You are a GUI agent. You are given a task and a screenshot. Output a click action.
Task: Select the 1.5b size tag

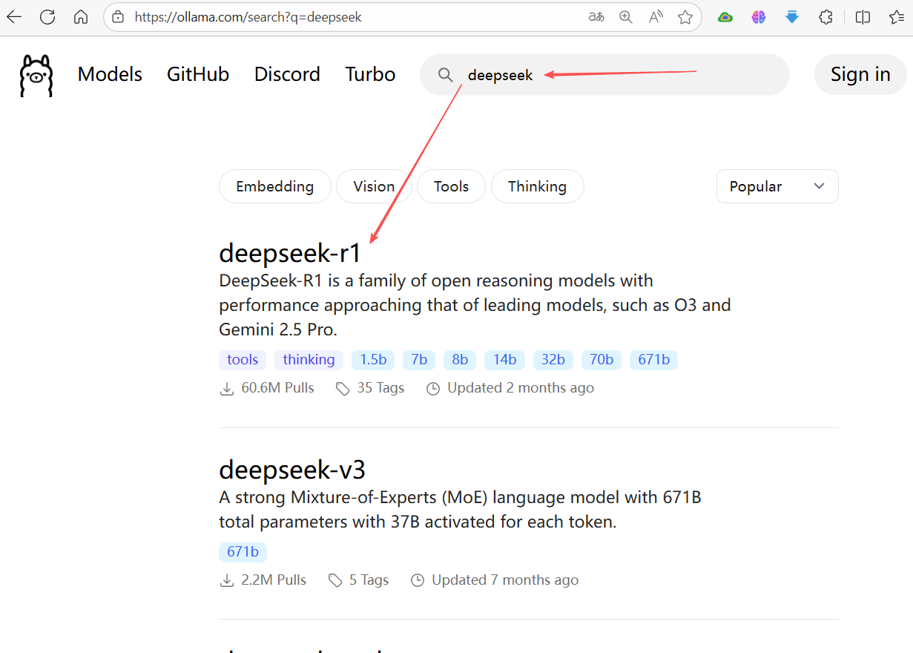373,360
